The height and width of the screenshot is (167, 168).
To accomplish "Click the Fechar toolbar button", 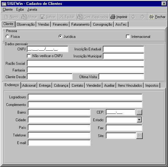I will [157, 17].
